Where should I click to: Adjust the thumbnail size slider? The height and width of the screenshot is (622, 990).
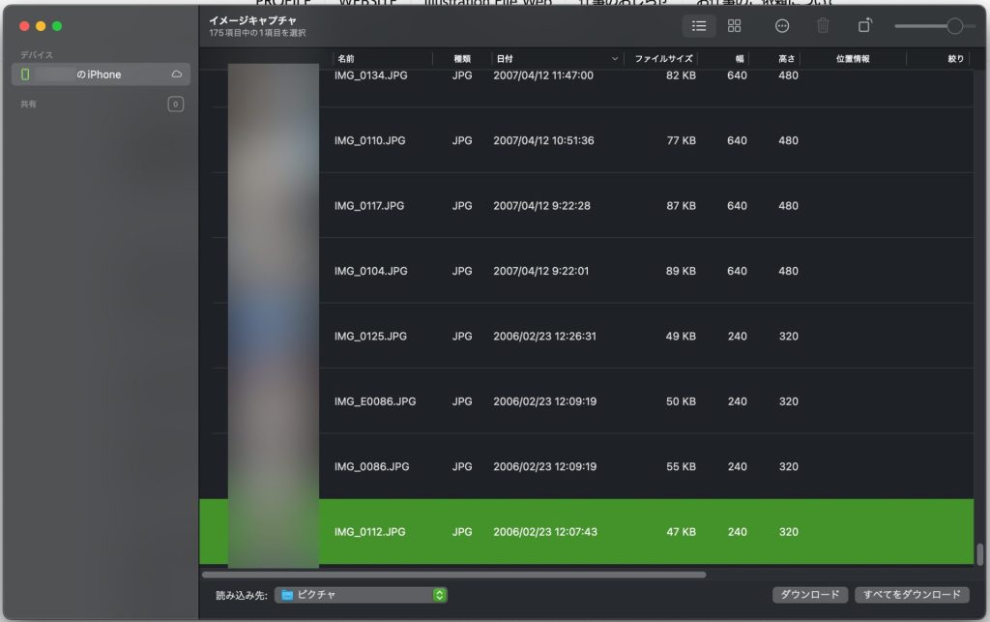(x=954, y=26)
